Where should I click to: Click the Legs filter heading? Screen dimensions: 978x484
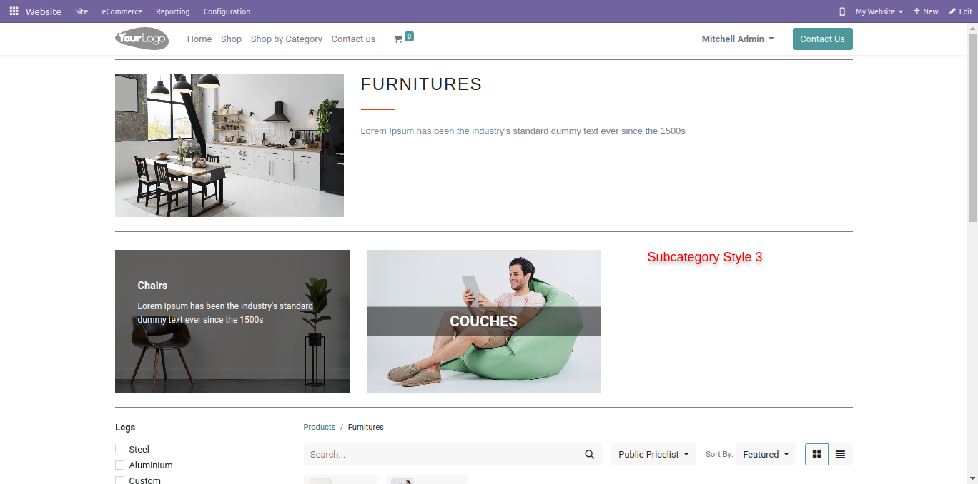coord(125,428)
